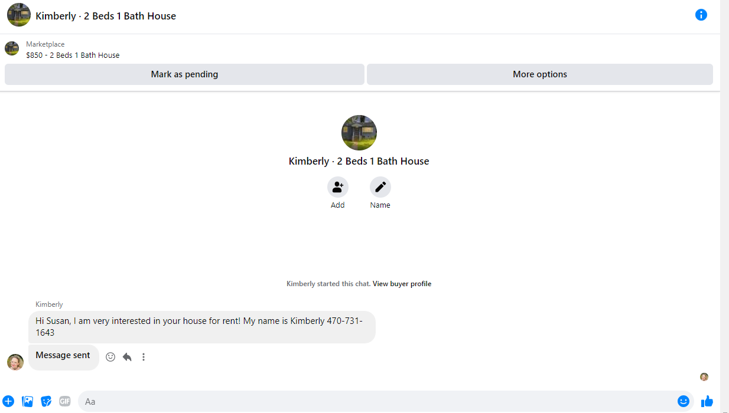Focus the Aa message input field
Viewport: 729px width, 413px height.
click(378, 401)
